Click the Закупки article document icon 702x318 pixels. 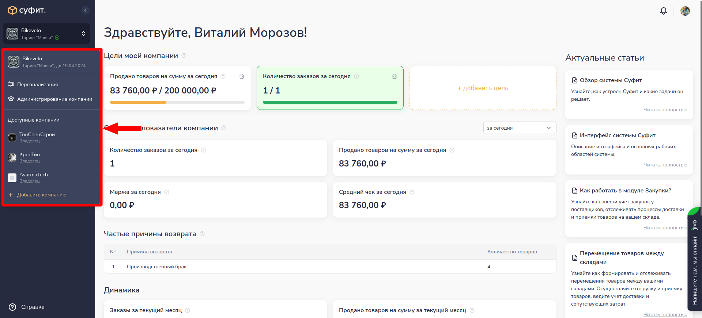tap(574, 191)
